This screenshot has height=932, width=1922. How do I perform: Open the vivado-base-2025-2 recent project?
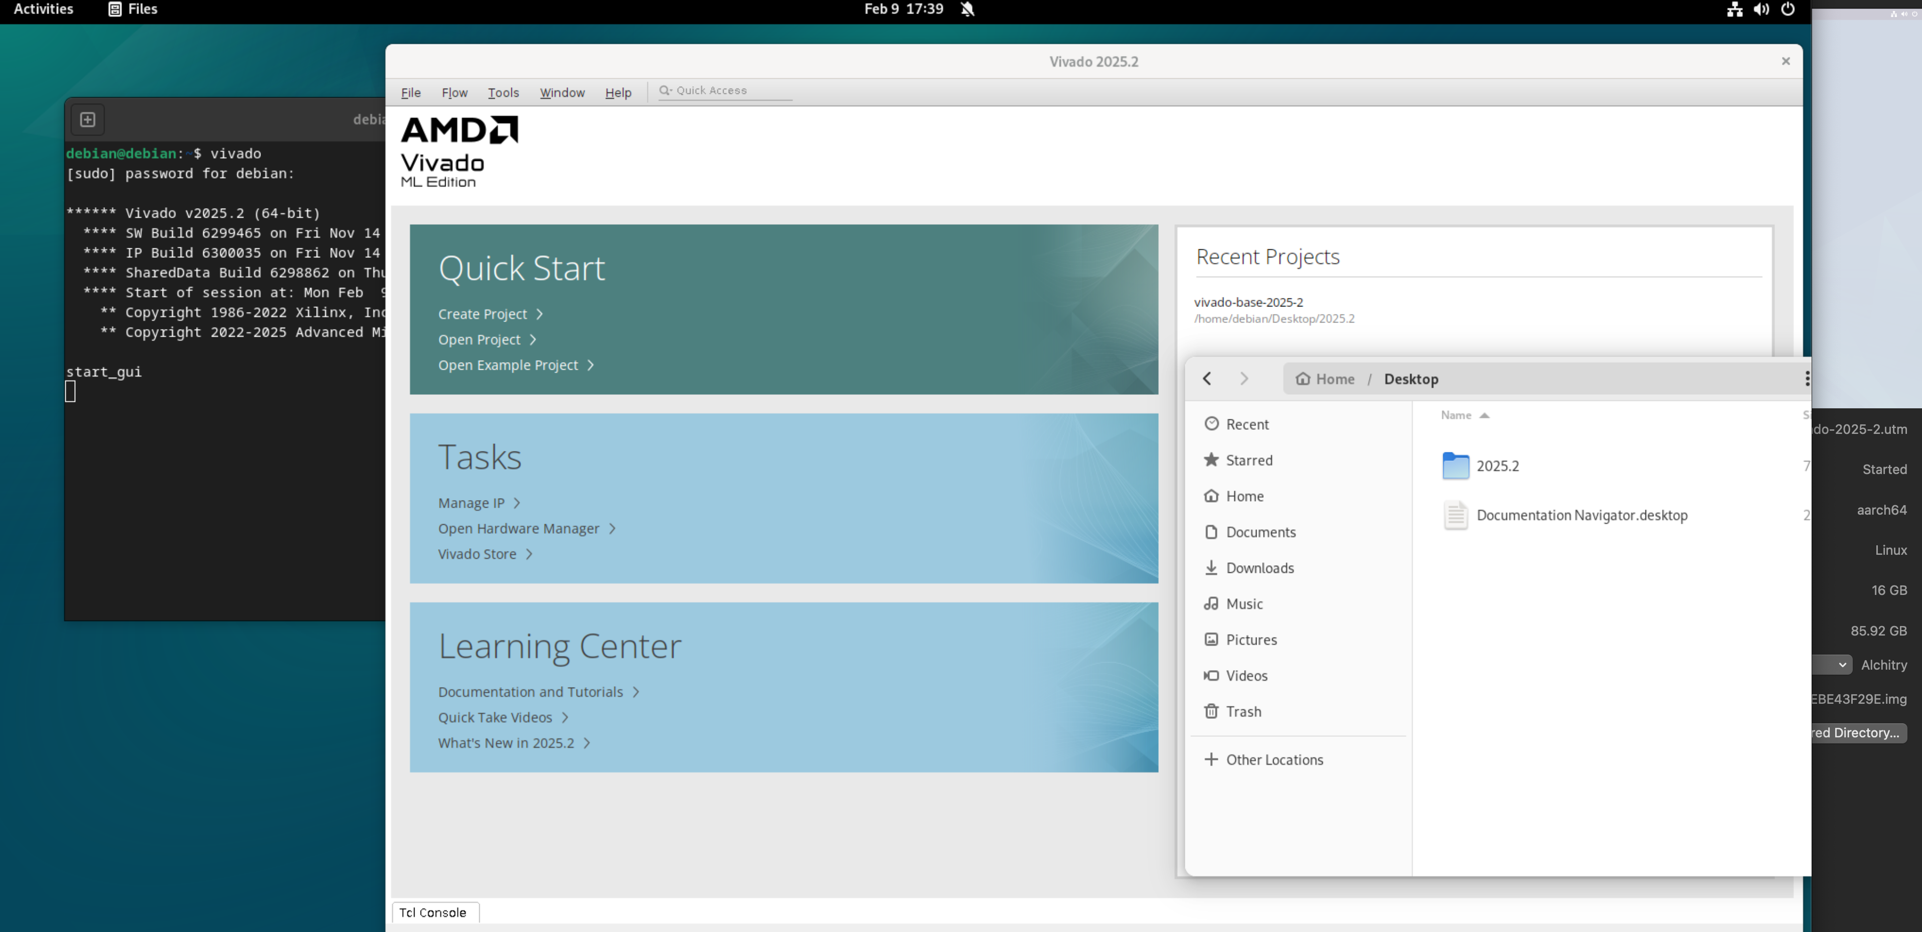point(1248,302)
